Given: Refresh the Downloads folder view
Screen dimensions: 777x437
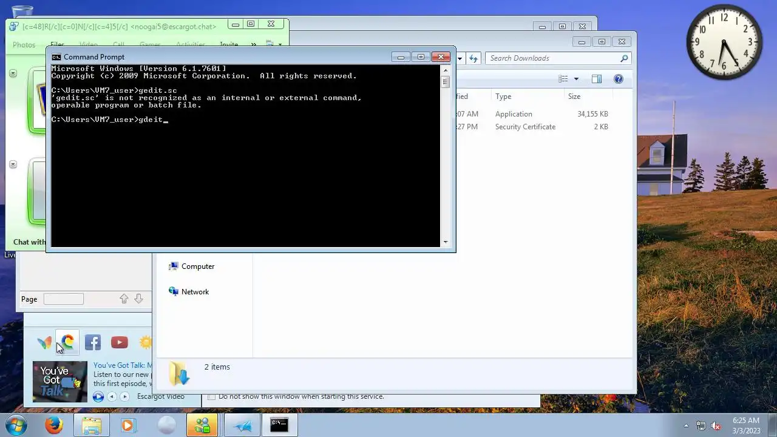Looking at the screenshot, I should pos(473,58).
